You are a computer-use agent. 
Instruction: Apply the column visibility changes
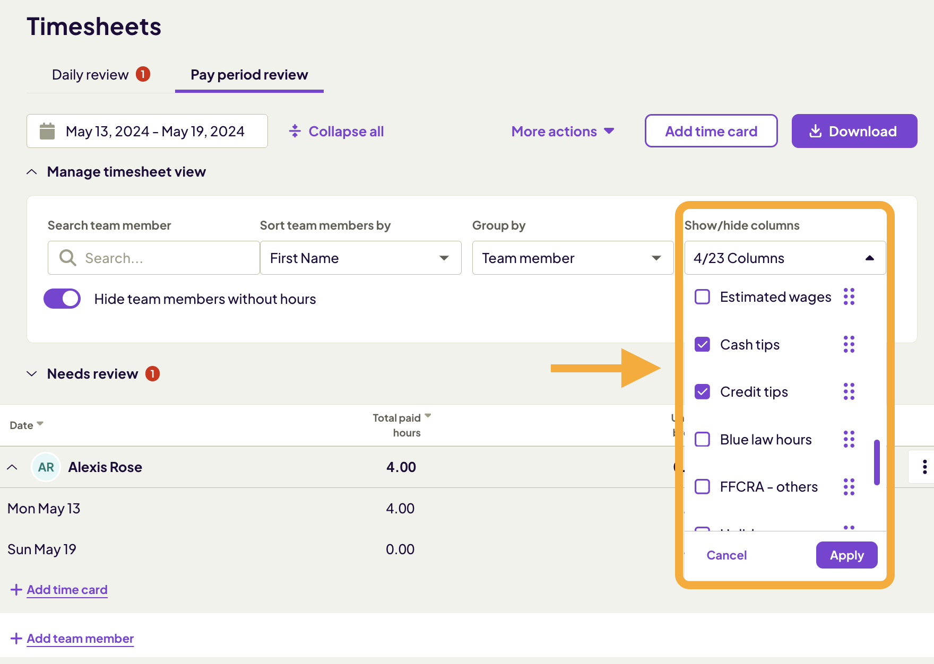(846, 555)
